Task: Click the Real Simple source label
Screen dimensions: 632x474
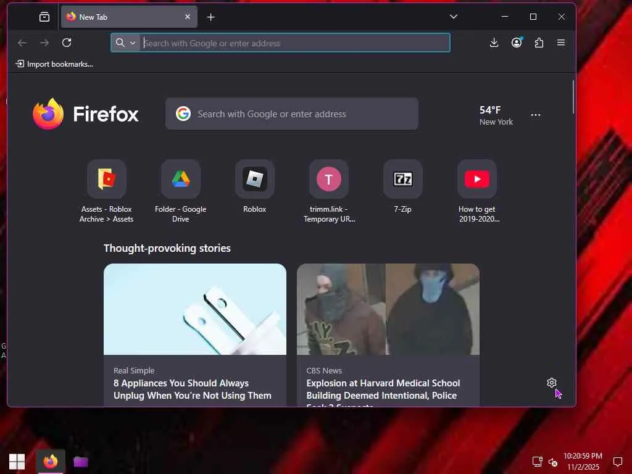Action: point(134,370)
